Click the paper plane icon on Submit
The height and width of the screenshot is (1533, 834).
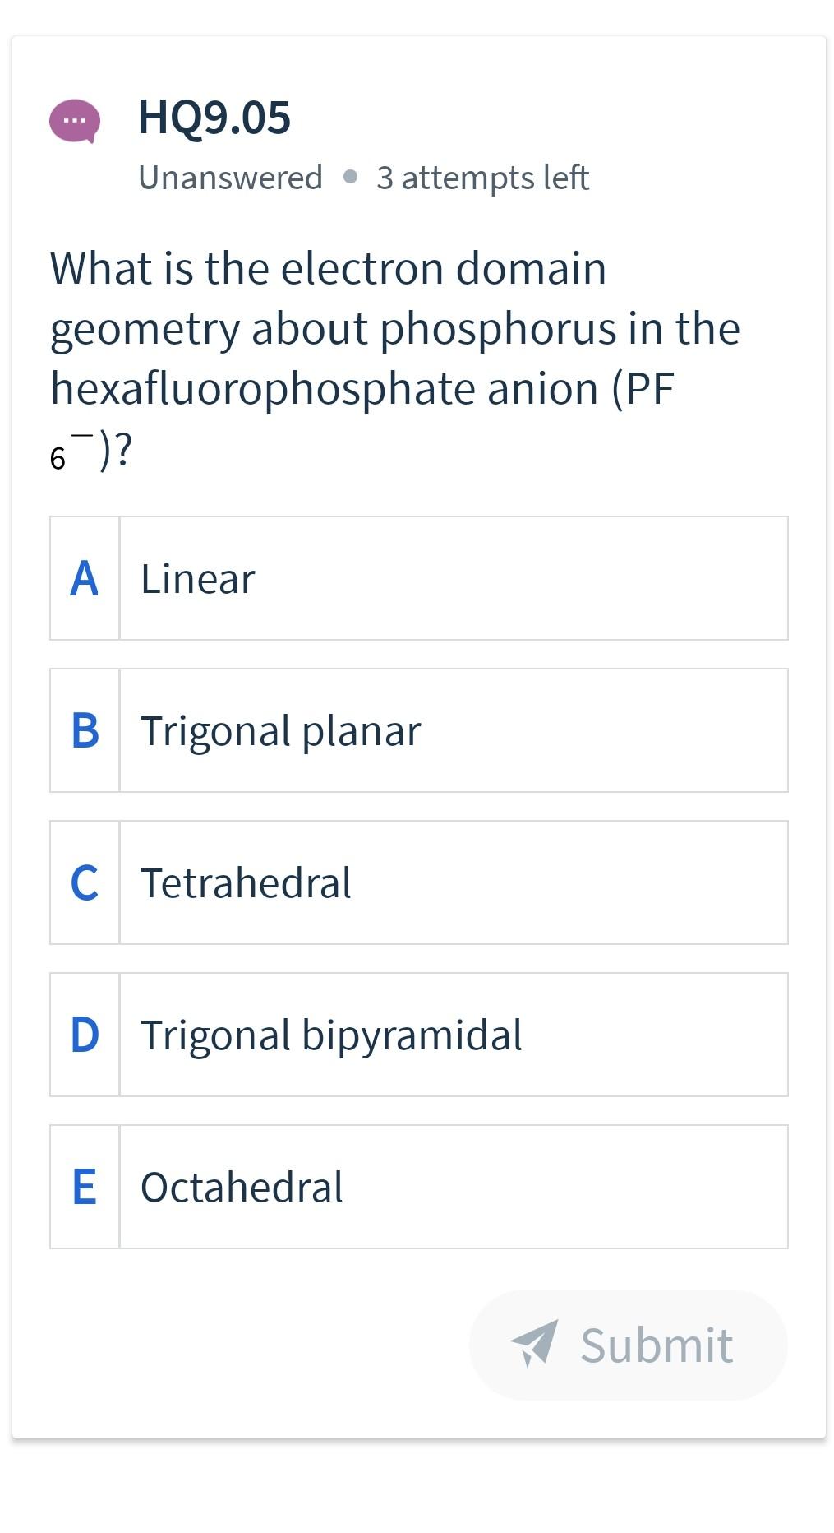coord(534,1344)
